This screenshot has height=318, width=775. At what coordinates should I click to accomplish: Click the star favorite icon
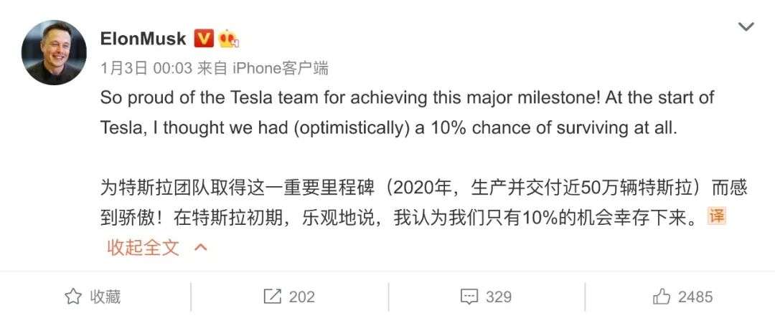pos(72,297)
